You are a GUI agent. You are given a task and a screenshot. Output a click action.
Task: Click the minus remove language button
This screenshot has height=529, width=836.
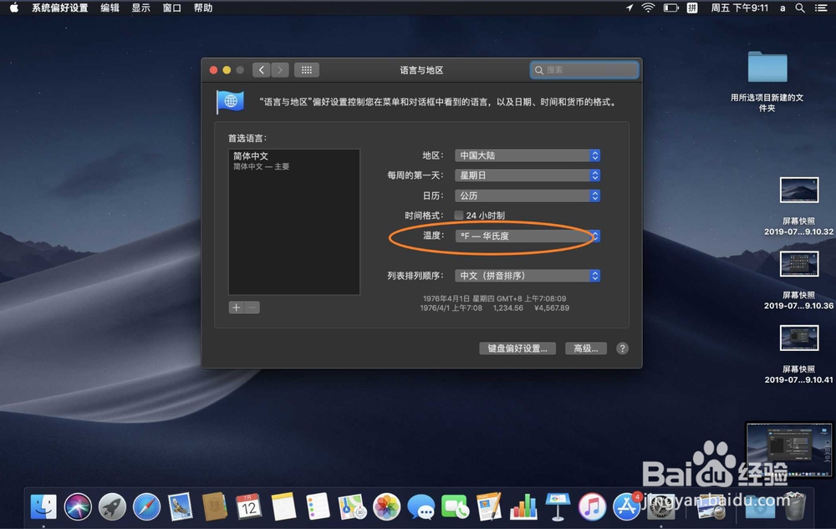pos(252,308)
